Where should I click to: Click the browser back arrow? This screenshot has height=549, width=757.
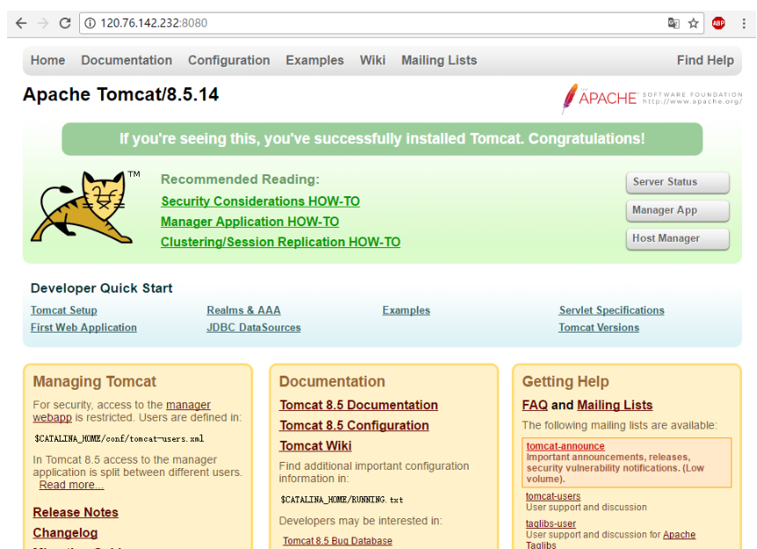click(21, 23)
